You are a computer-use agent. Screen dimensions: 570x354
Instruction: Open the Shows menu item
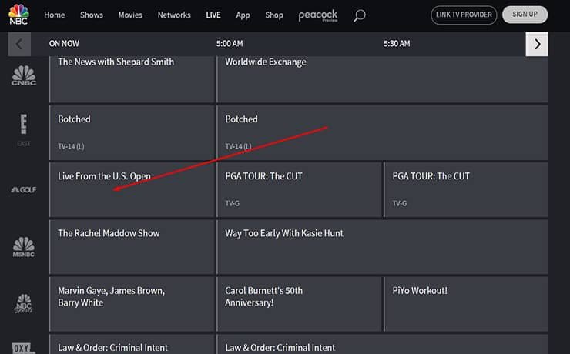92,15
